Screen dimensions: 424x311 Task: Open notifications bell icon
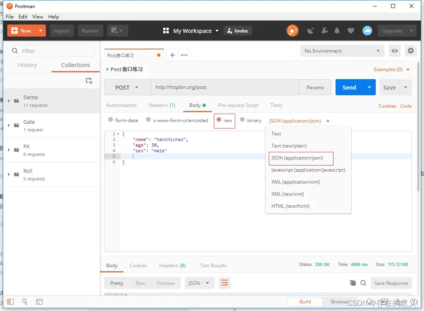click(337, 31)
